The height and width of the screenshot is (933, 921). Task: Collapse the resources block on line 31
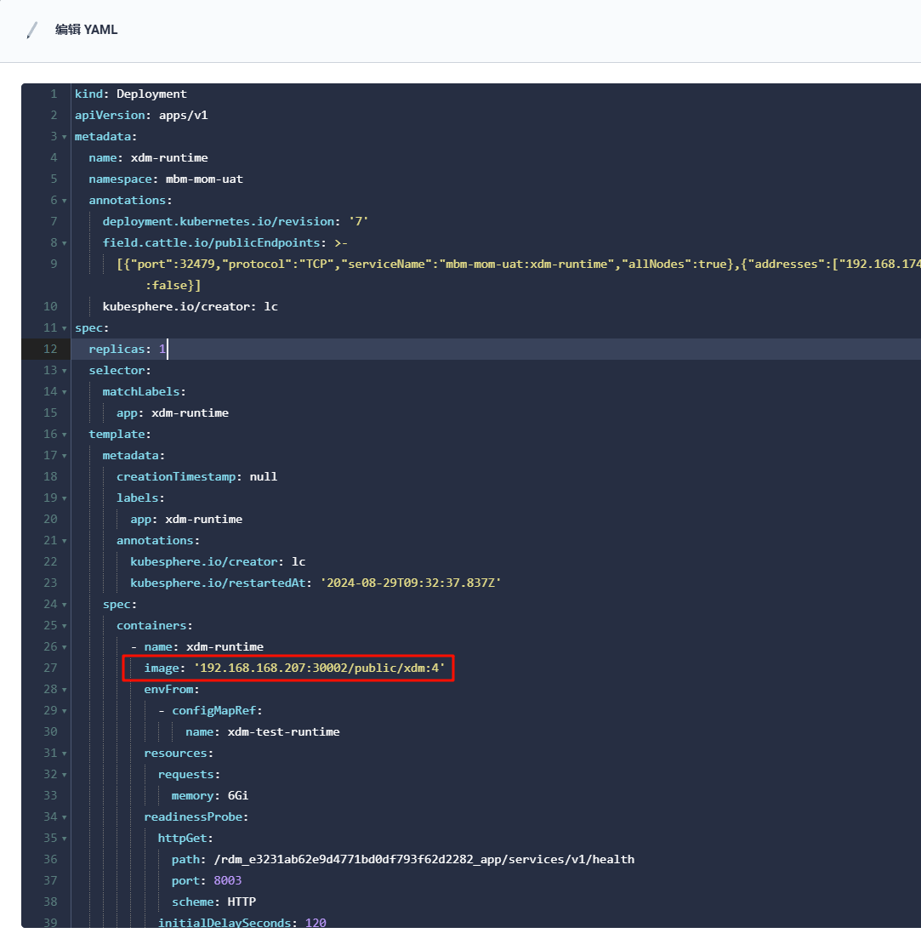[65, 753]
